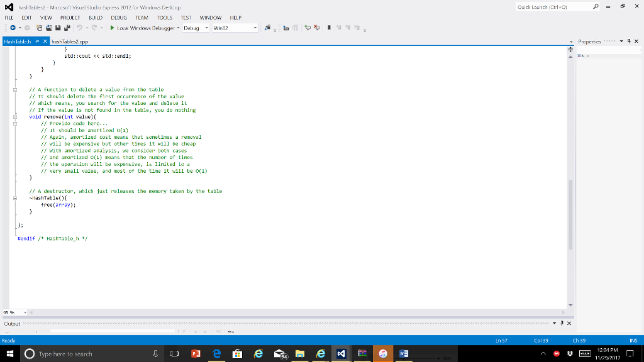644x362 pixels.
Task: Open Microsoft Store from the taskbar
Action: click(237, 353)
